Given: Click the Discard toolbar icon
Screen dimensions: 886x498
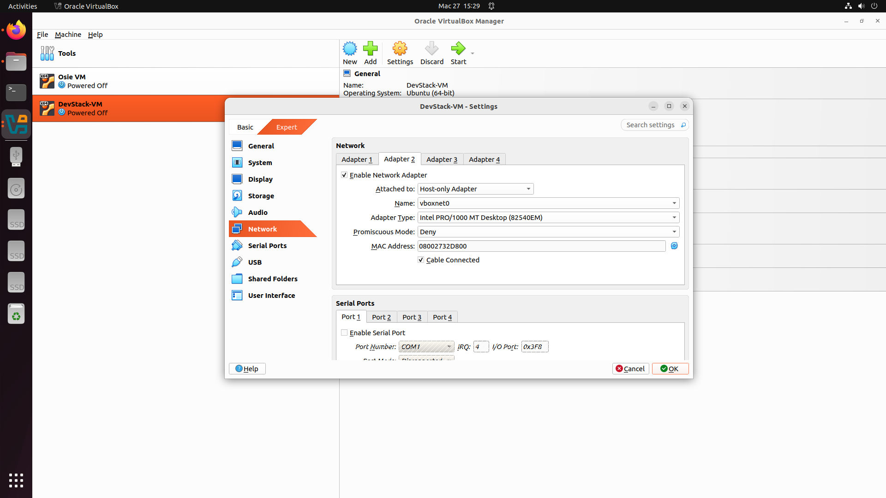Looking at the screenshot, I should pyautogui.click(x=431, y=53).
